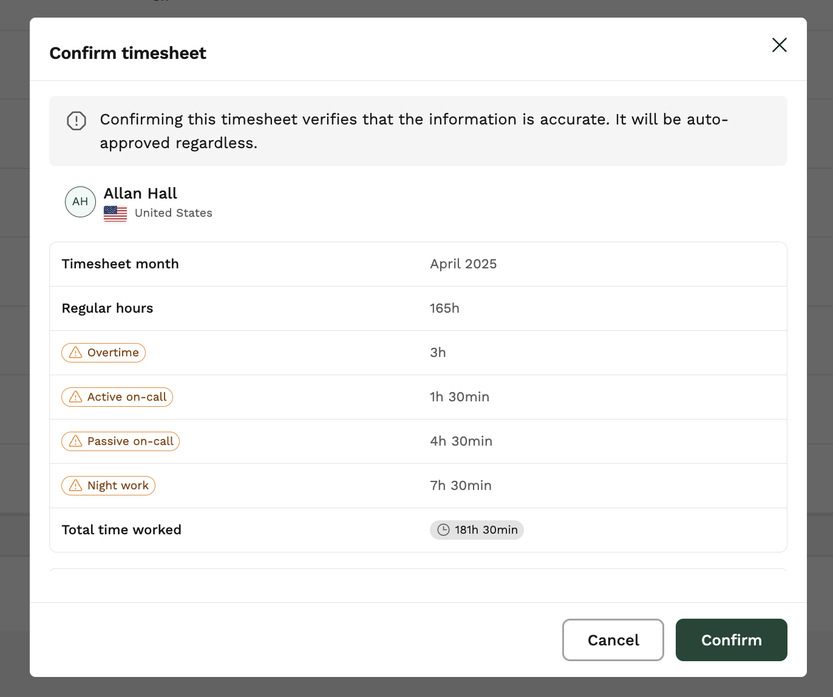Cancel the timesheet confirmation
The height and width of the screenshot is (697, 833).
click(x=613, y=640)
